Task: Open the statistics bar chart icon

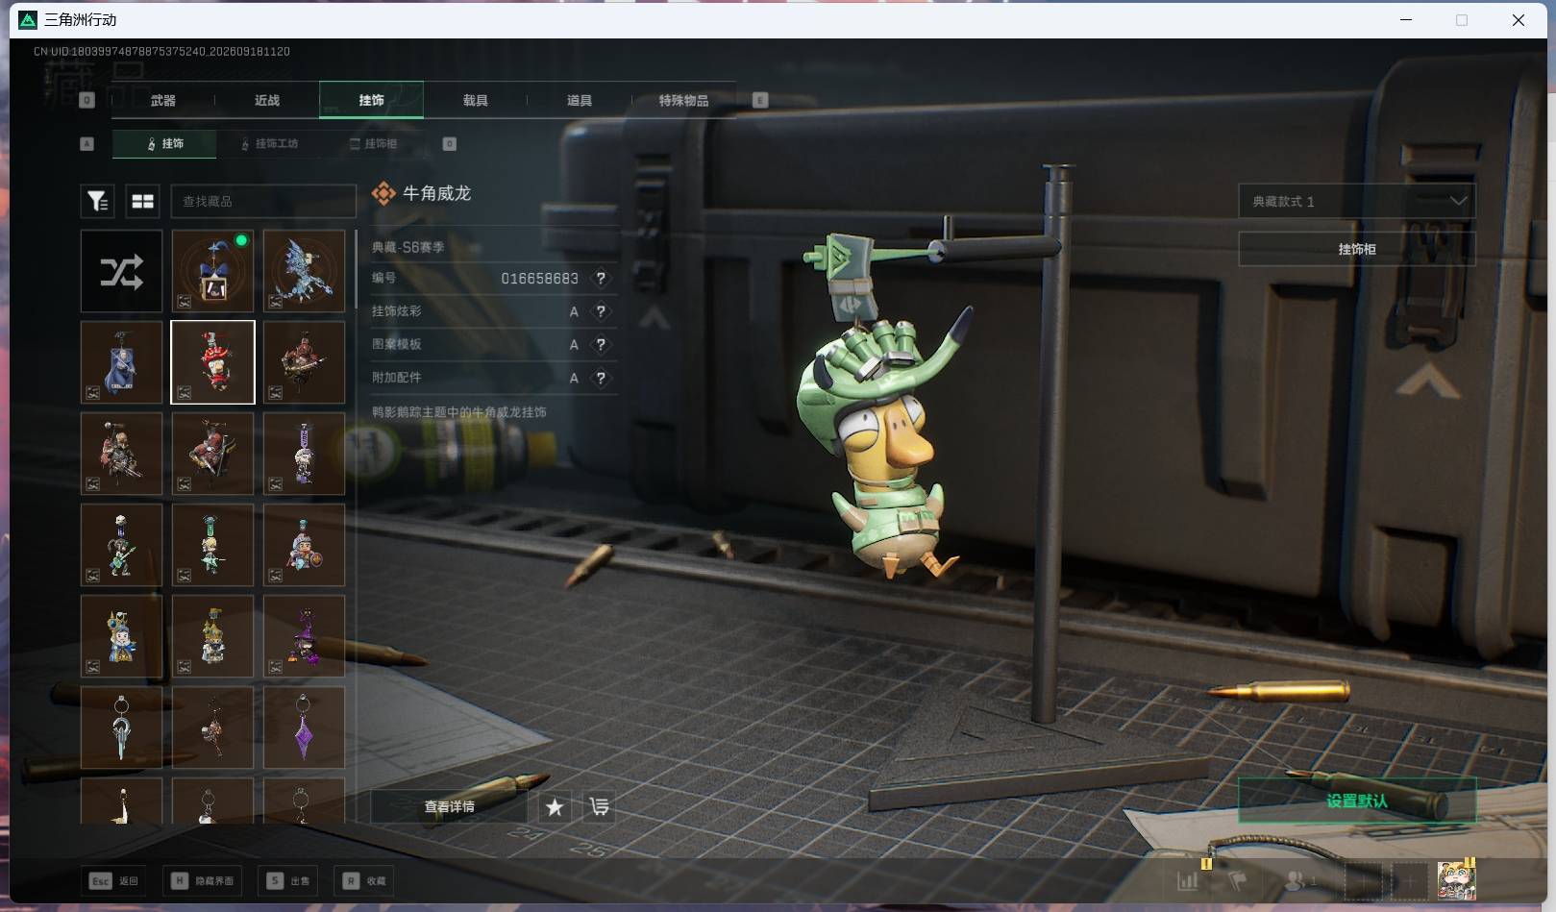Action: click(1188, 879)
